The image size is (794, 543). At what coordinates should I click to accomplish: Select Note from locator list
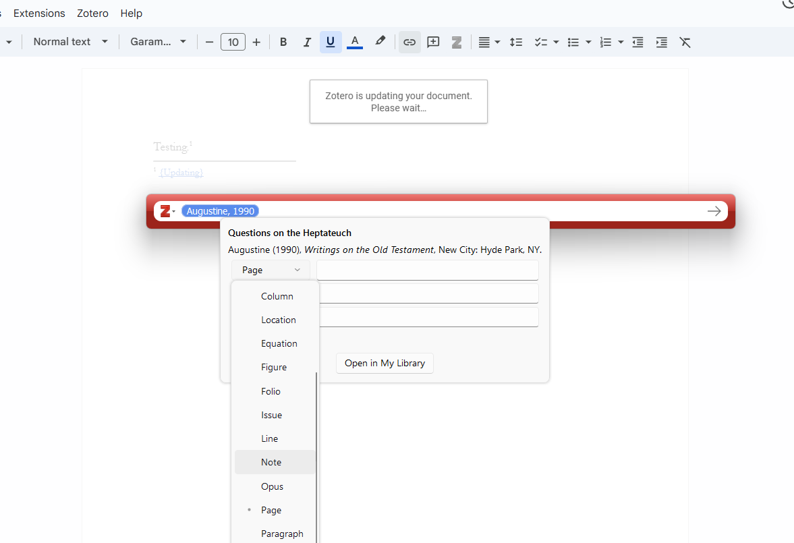pos(275,462)
